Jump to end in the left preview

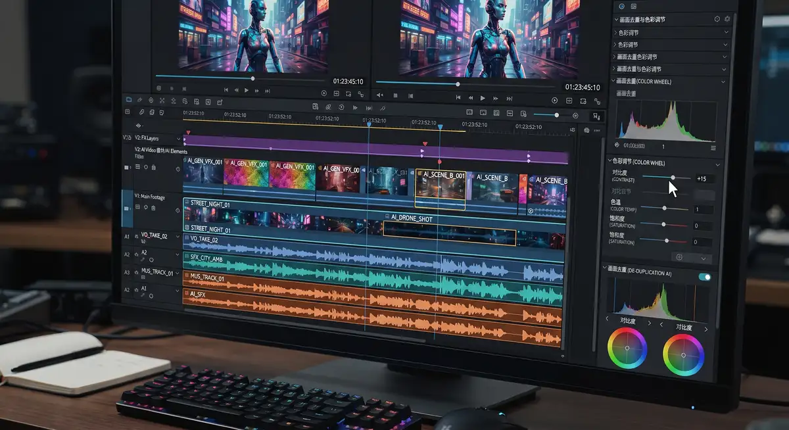[x=268, y=90]
